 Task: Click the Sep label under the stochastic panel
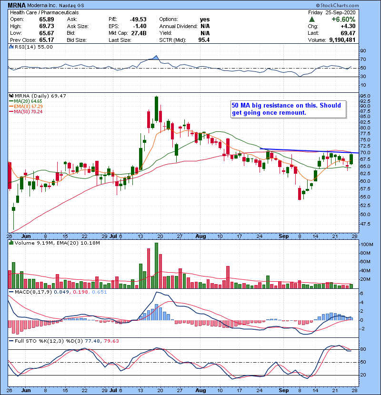click(x=284, y=390)
